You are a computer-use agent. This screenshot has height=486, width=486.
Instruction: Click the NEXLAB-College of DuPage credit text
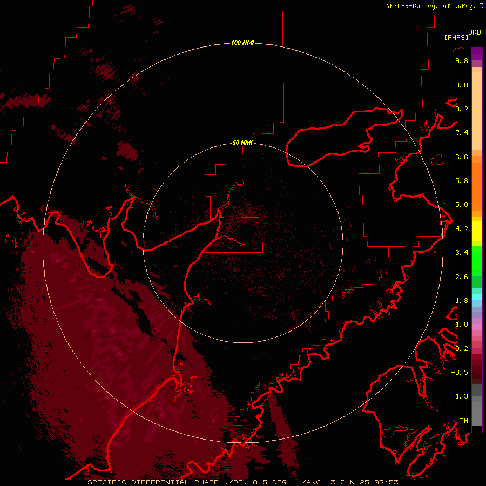431,6
